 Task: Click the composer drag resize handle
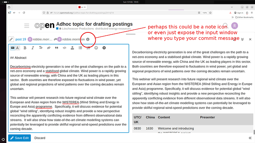pos(130,34)
